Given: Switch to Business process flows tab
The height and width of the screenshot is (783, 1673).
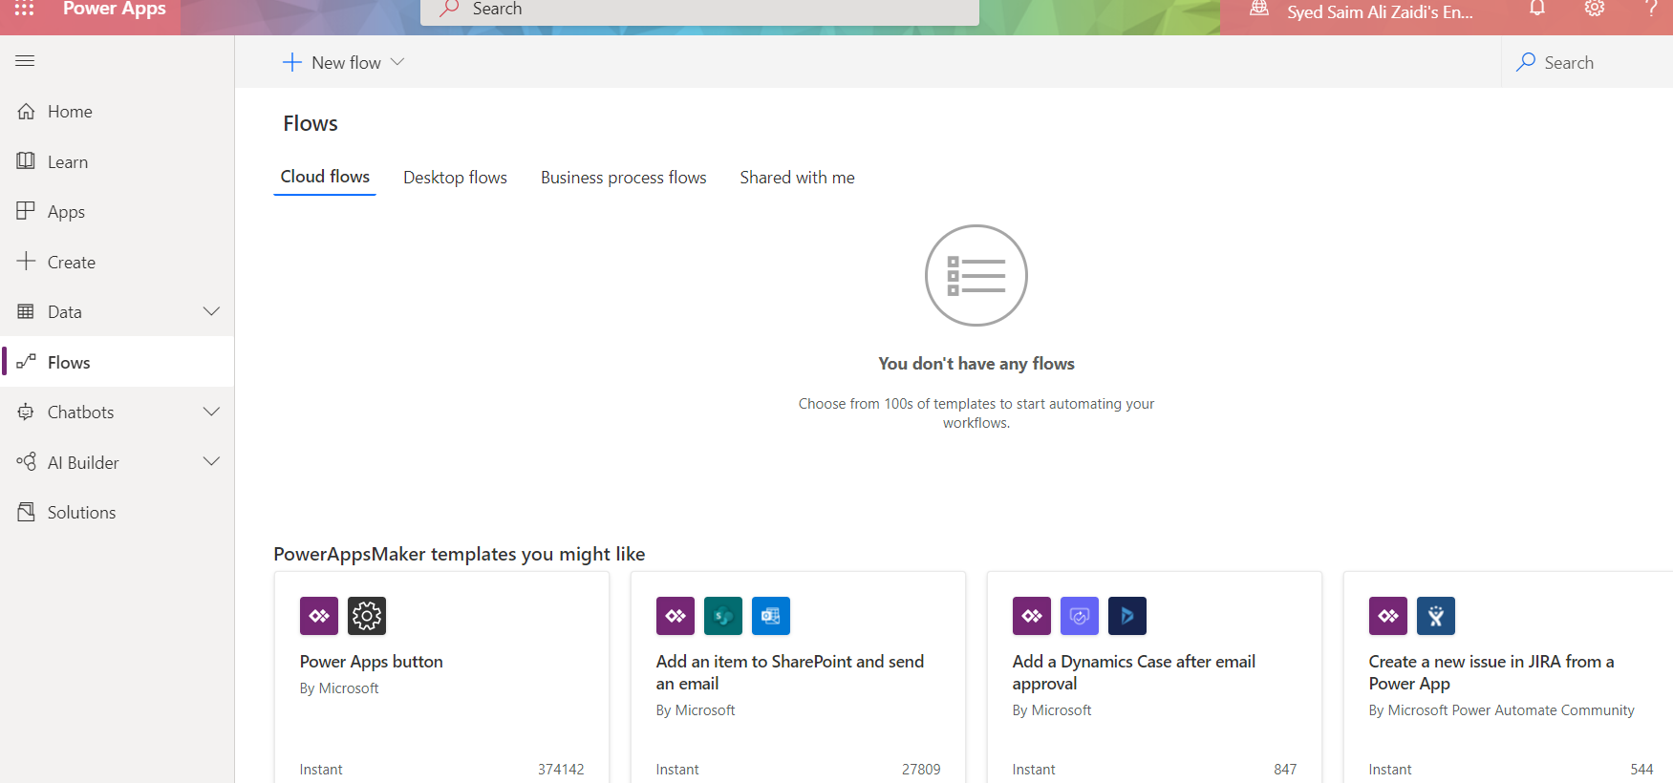Looking at the screenshot, I should [x=623, y=178].
